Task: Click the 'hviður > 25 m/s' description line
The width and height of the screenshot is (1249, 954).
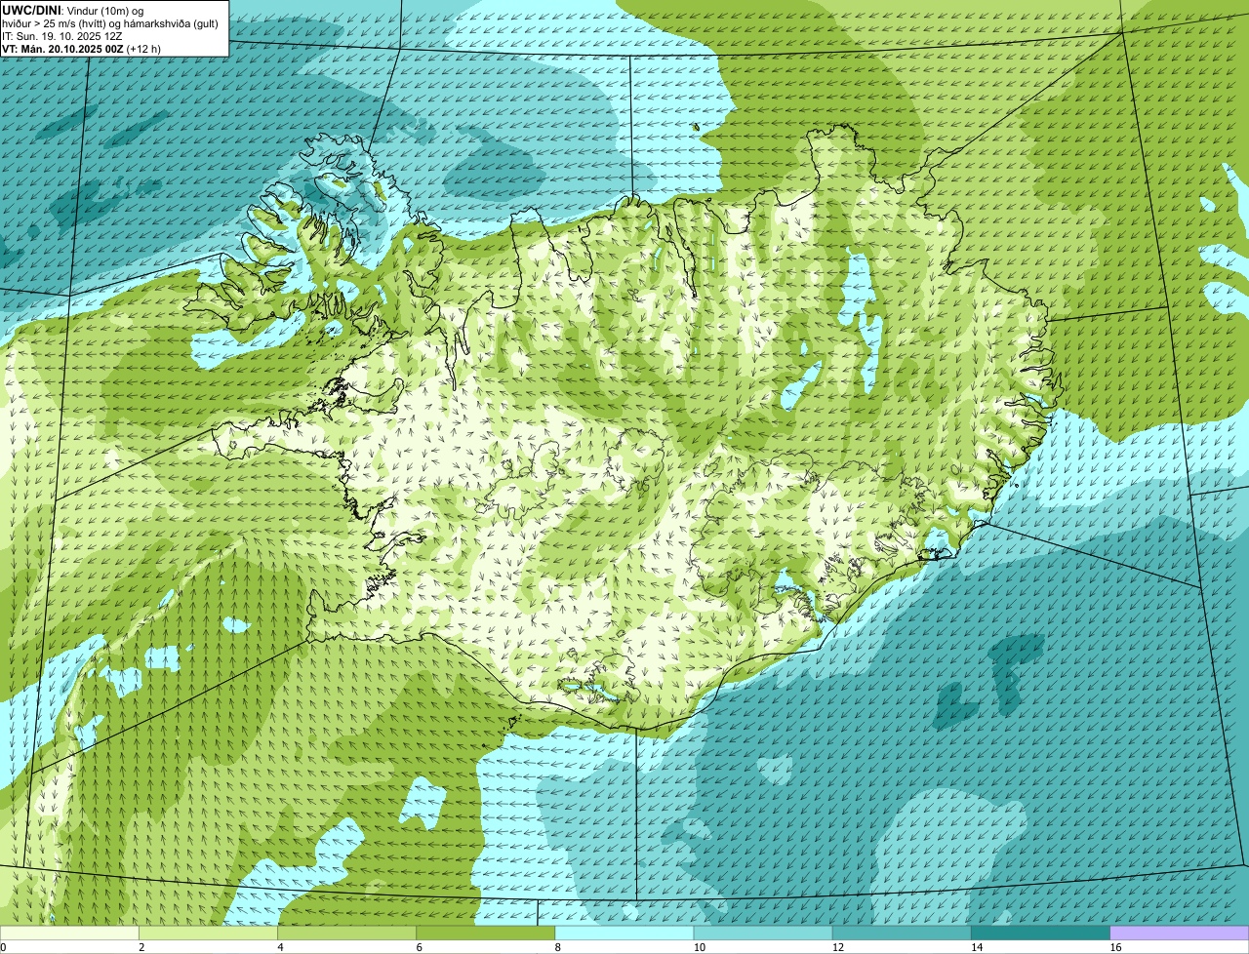Action: point(109,22)
